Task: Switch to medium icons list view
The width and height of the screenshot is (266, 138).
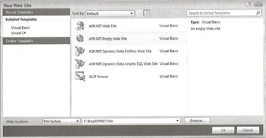Action: point(147,13)
